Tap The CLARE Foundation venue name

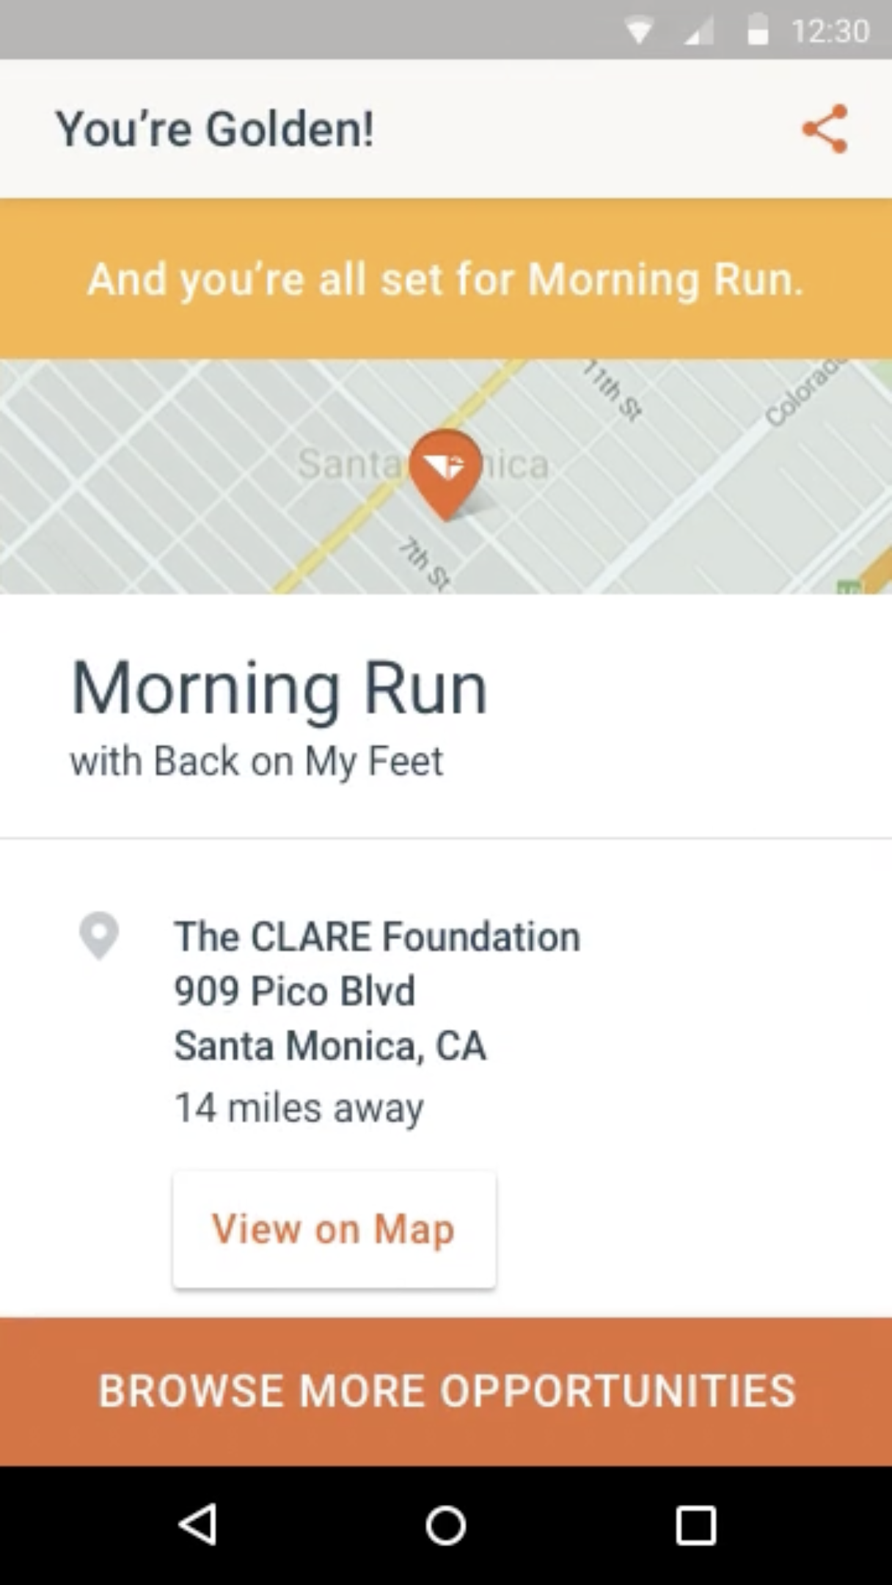[x=377, y=936]
